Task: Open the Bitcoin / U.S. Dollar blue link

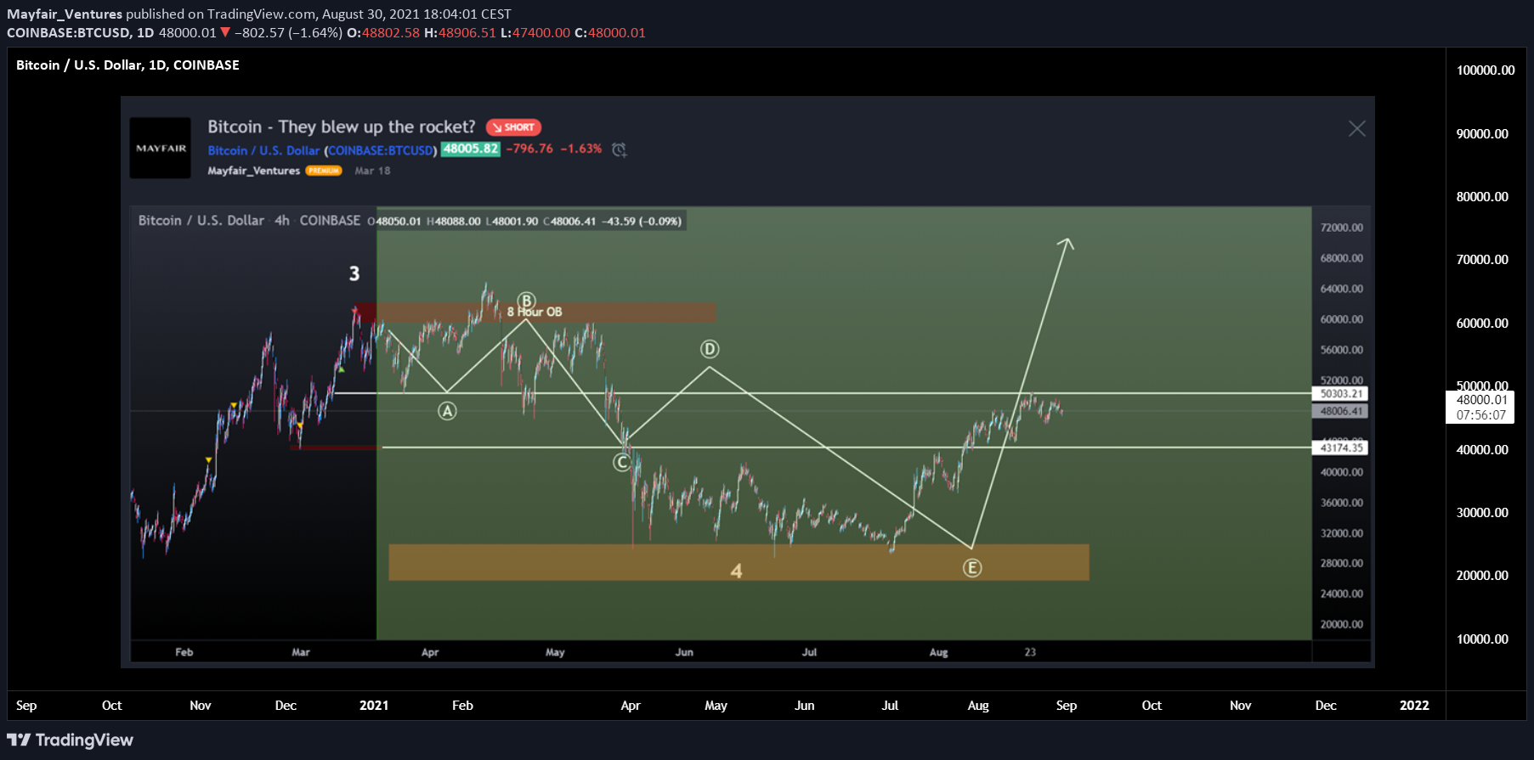Action: click(x=263, y=150)
